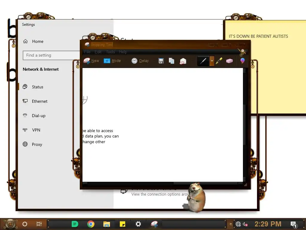Expand the pen options dropdown arrow
The image size is (306, 230).
[212, 61]
